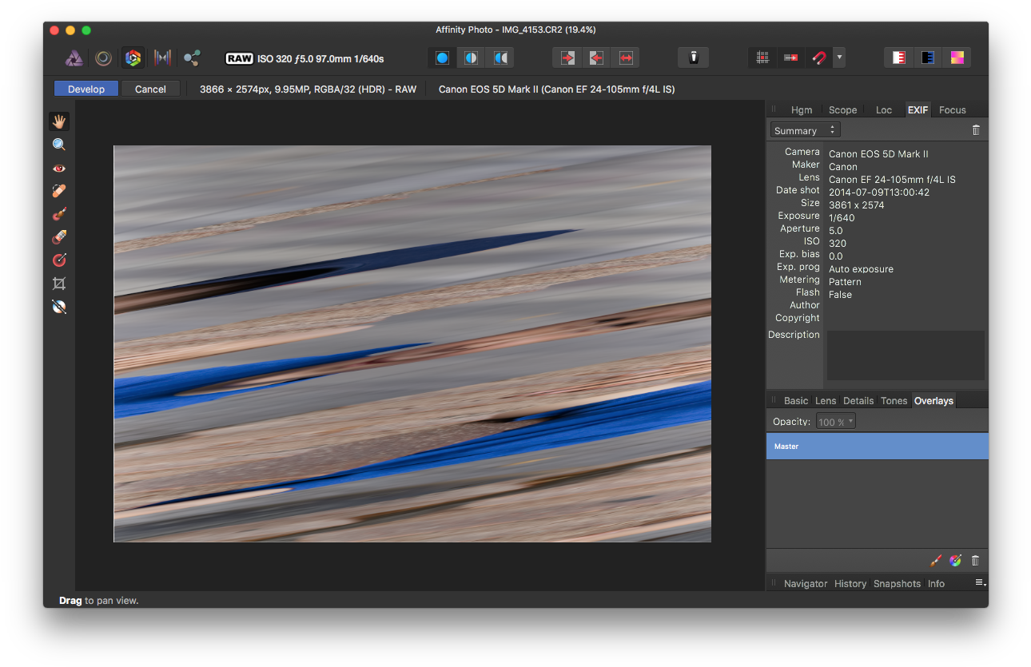Select the White Balance tool
Screen dimensions: 1031x667
click(59, 307)
